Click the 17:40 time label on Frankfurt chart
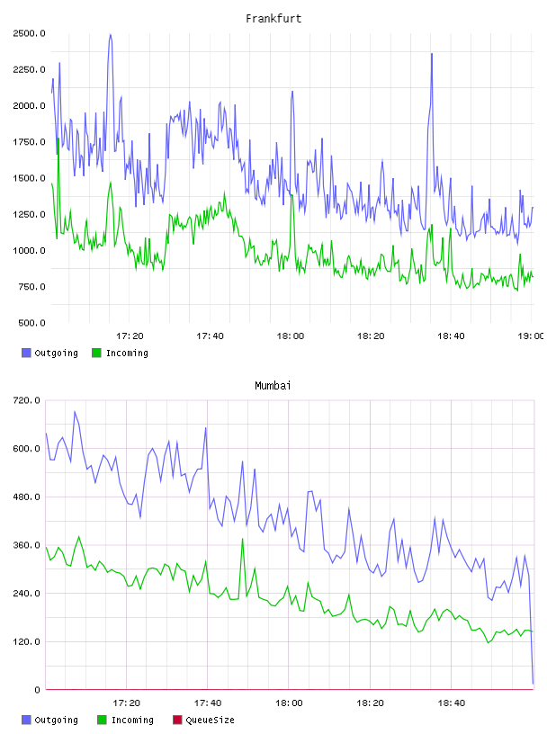Image resolution: width=547 pixels, height=734 pixels. click(x=210, y=336)
